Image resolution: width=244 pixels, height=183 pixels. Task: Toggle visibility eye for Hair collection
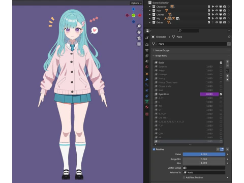tap(217, 11)
